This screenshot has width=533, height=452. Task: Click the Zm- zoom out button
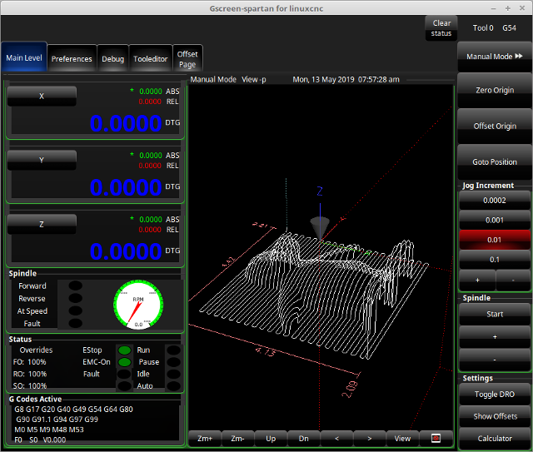point(237,438)
